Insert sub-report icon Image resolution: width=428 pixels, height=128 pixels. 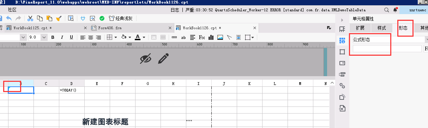(x=238, y=37)
